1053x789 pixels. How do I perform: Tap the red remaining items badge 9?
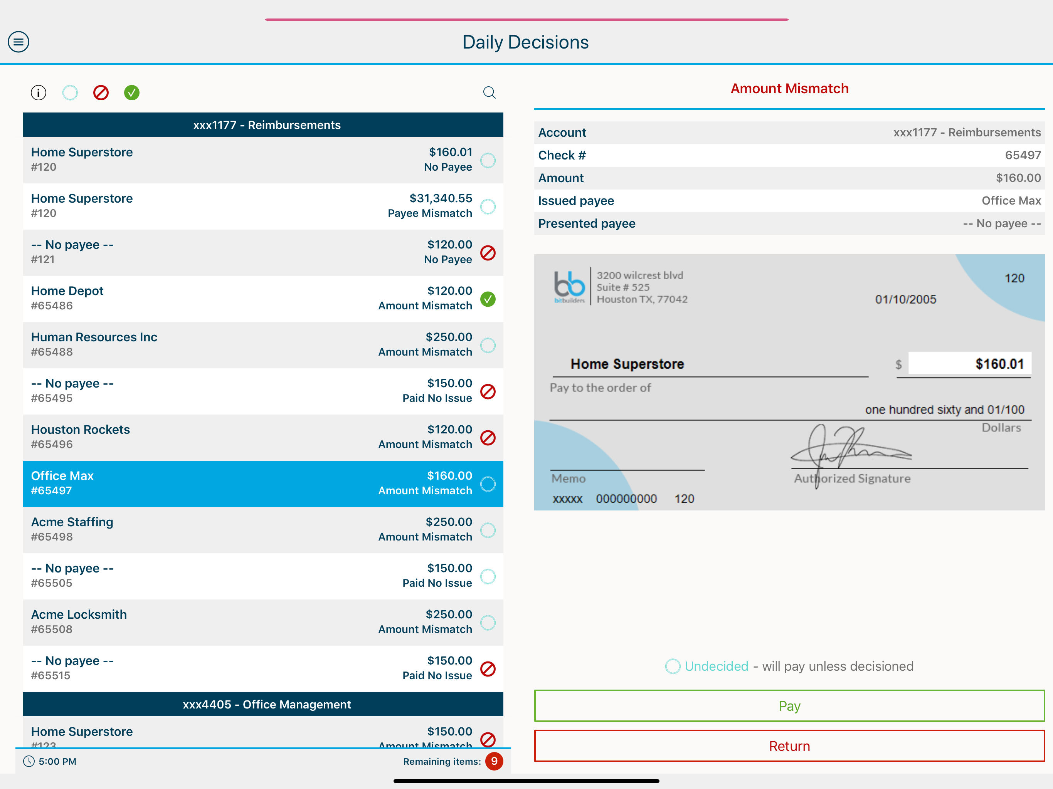[x=494, y=761]
